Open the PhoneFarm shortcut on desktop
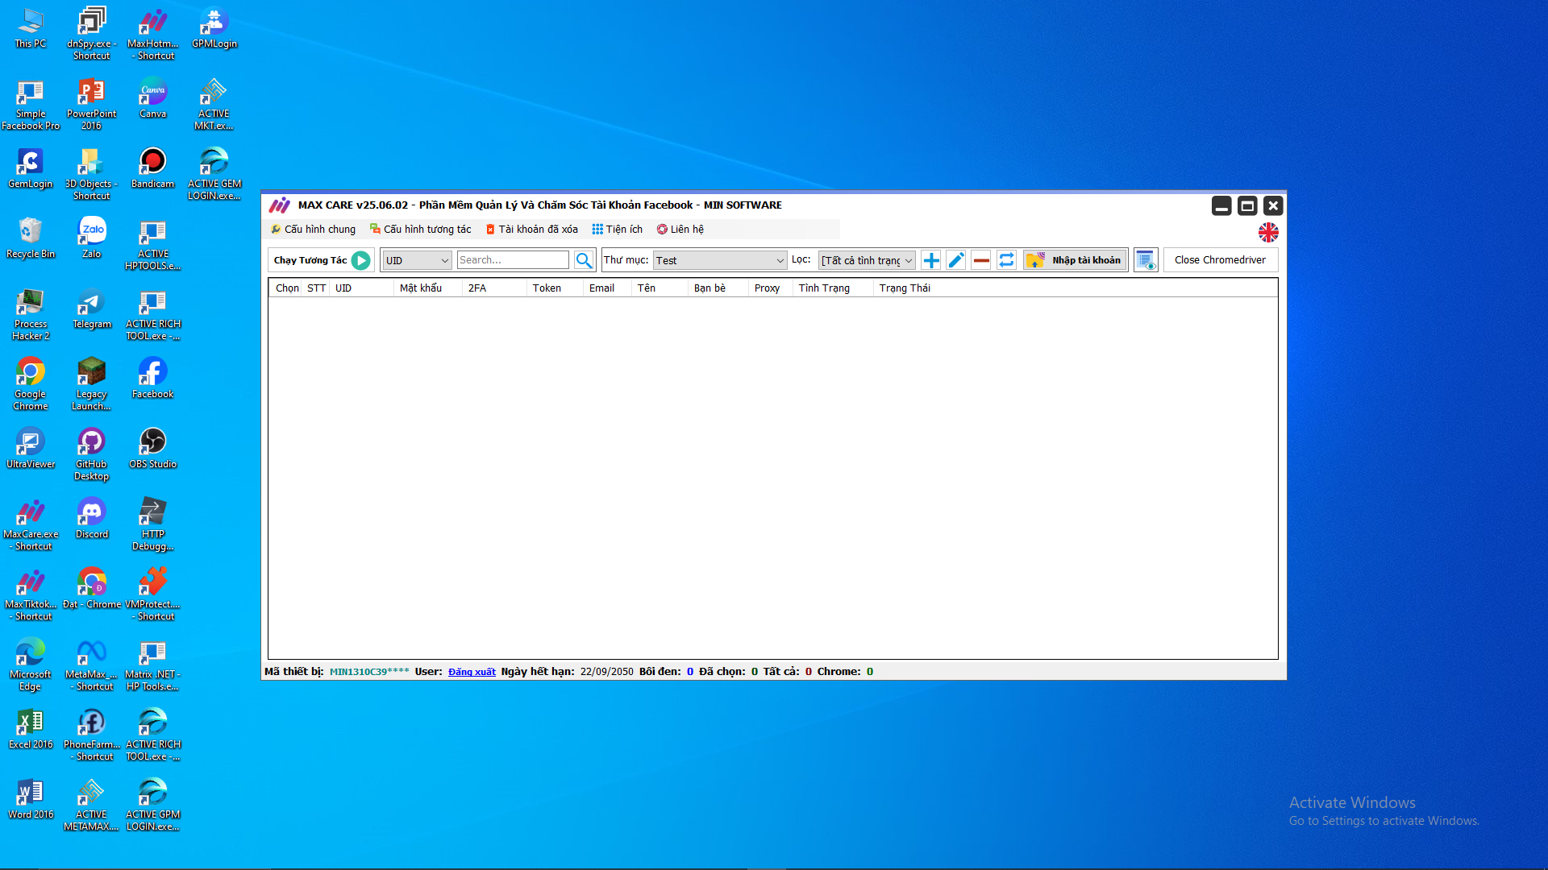 coord(92,735)
